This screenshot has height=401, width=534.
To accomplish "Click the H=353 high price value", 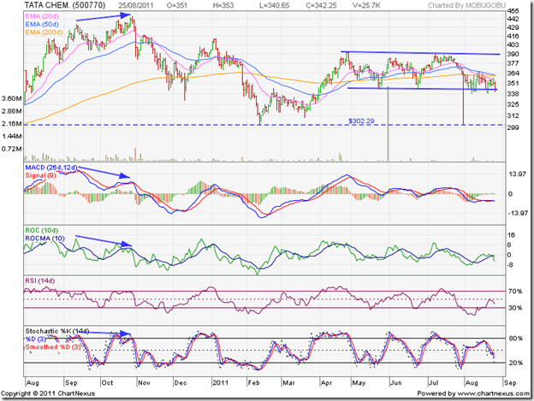I will 223,5.
